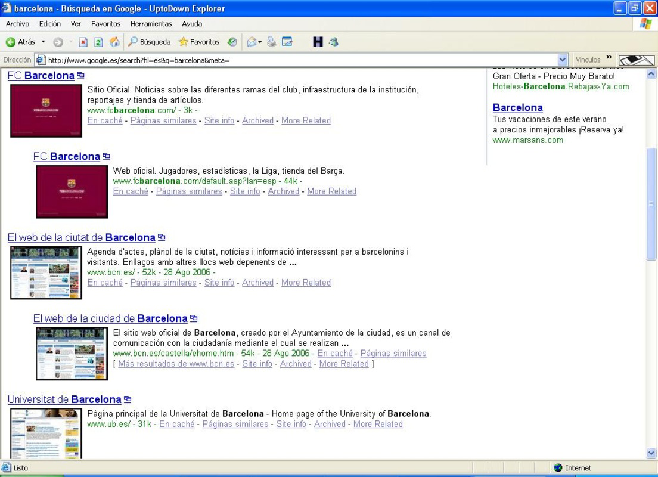Go to the home page icon
The image size is (658, 477).
114,42
